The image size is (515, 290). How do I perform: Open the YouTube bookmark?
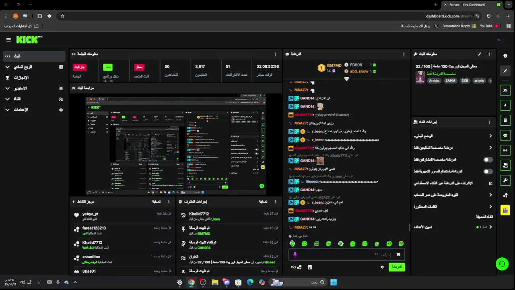point(489,26)
